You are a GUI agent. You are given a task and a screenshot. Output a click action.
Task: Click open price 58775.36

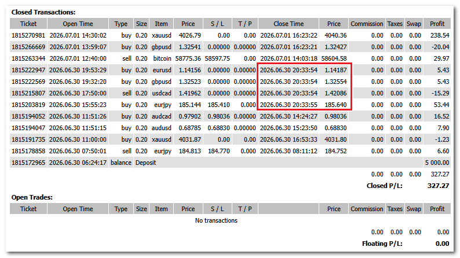(x=188, y=58)
